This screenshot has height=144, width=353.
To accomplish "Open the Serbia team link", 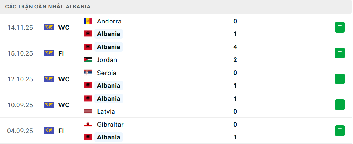I will [106, 73].
